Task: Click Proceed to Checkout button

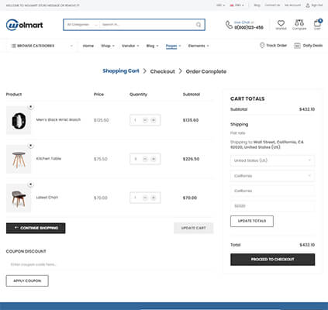Action: [273, 260]
